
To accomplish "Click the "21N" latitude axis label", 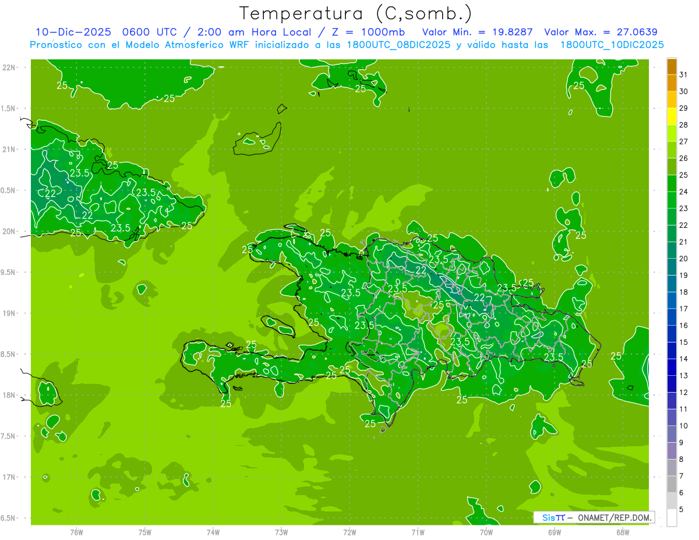I will [x=9, y=150].
